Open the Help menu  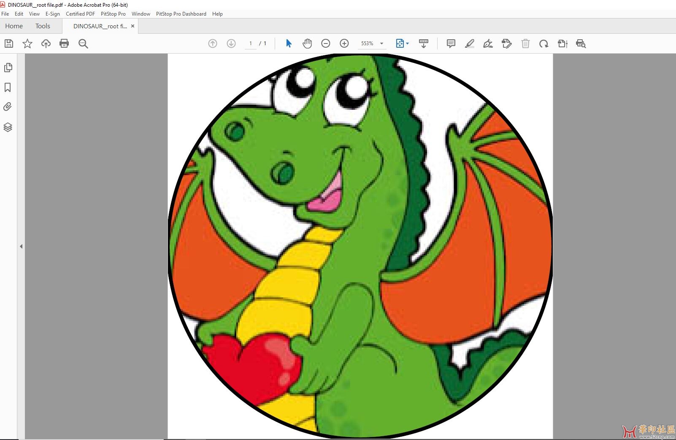[x=217, y=14]
